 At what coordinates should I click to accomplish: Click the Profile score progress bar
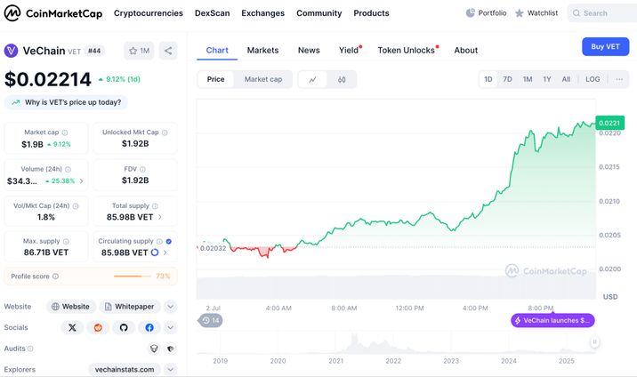132,277
